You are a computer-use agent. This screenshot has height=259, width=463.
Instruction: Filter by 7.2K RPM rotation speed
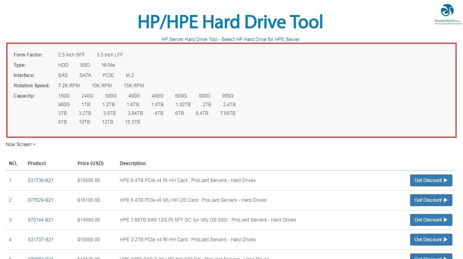click(x=69, y=86)
